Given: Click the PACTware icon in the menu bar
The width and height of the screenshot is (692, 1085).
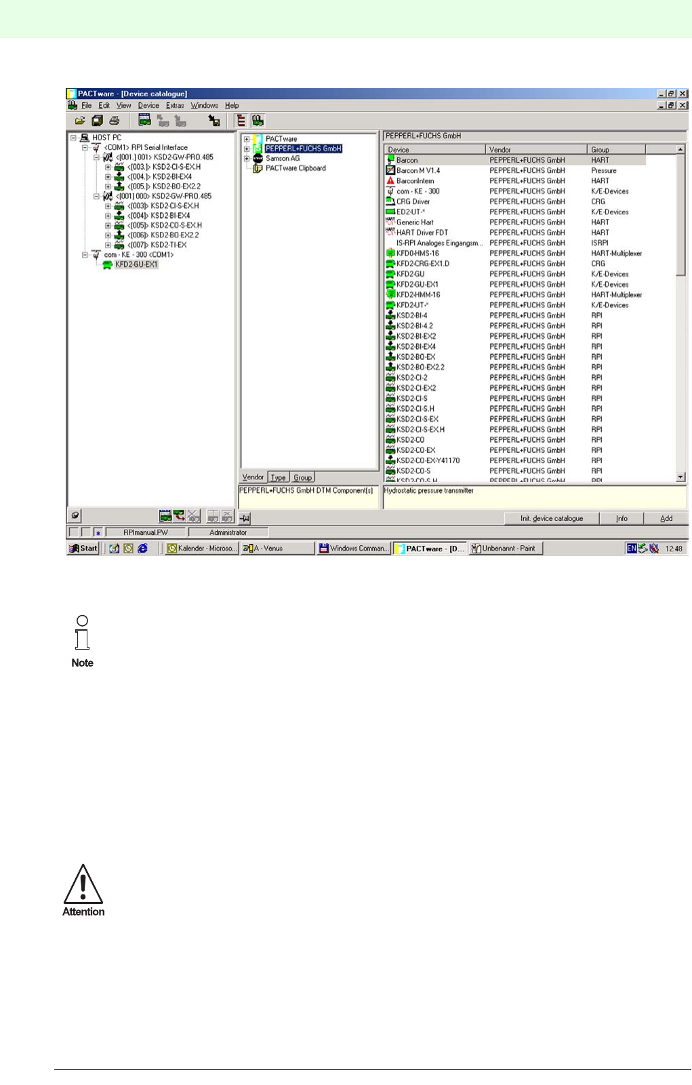Looking at the screenshot, I should point(73,105).
